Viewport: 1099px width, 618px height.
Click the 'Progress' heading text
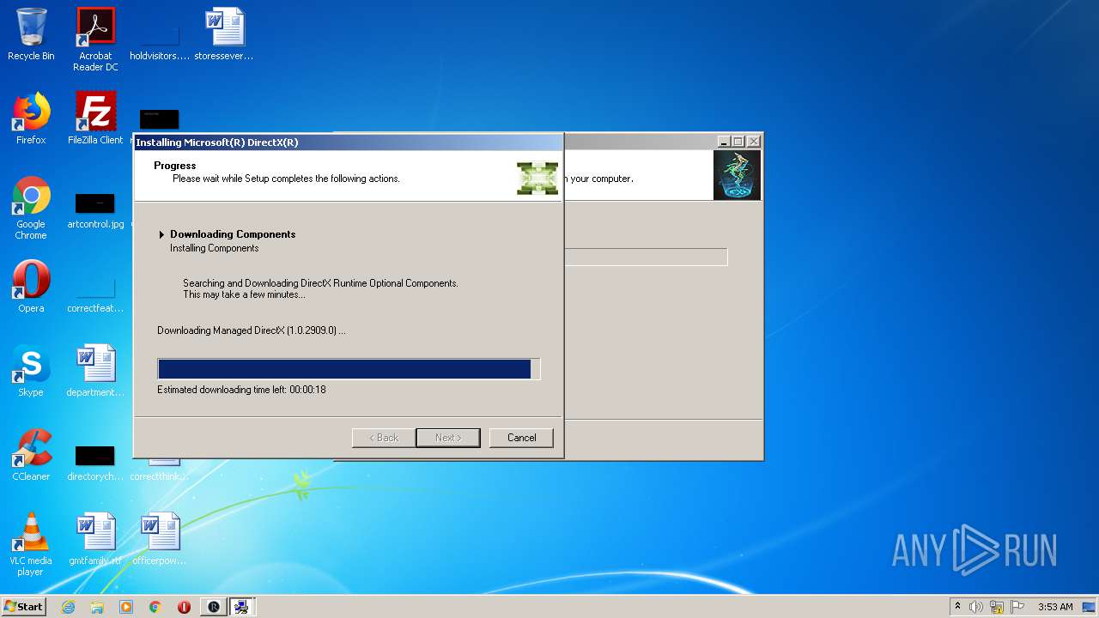pyautogui.click(x=175, y=166)
